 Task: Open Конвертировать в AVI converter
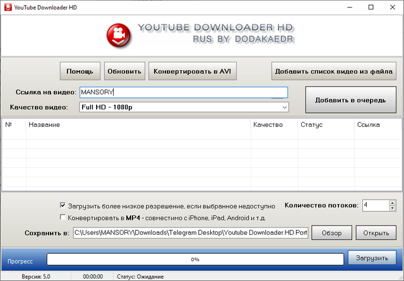click(x=192, y=71)
